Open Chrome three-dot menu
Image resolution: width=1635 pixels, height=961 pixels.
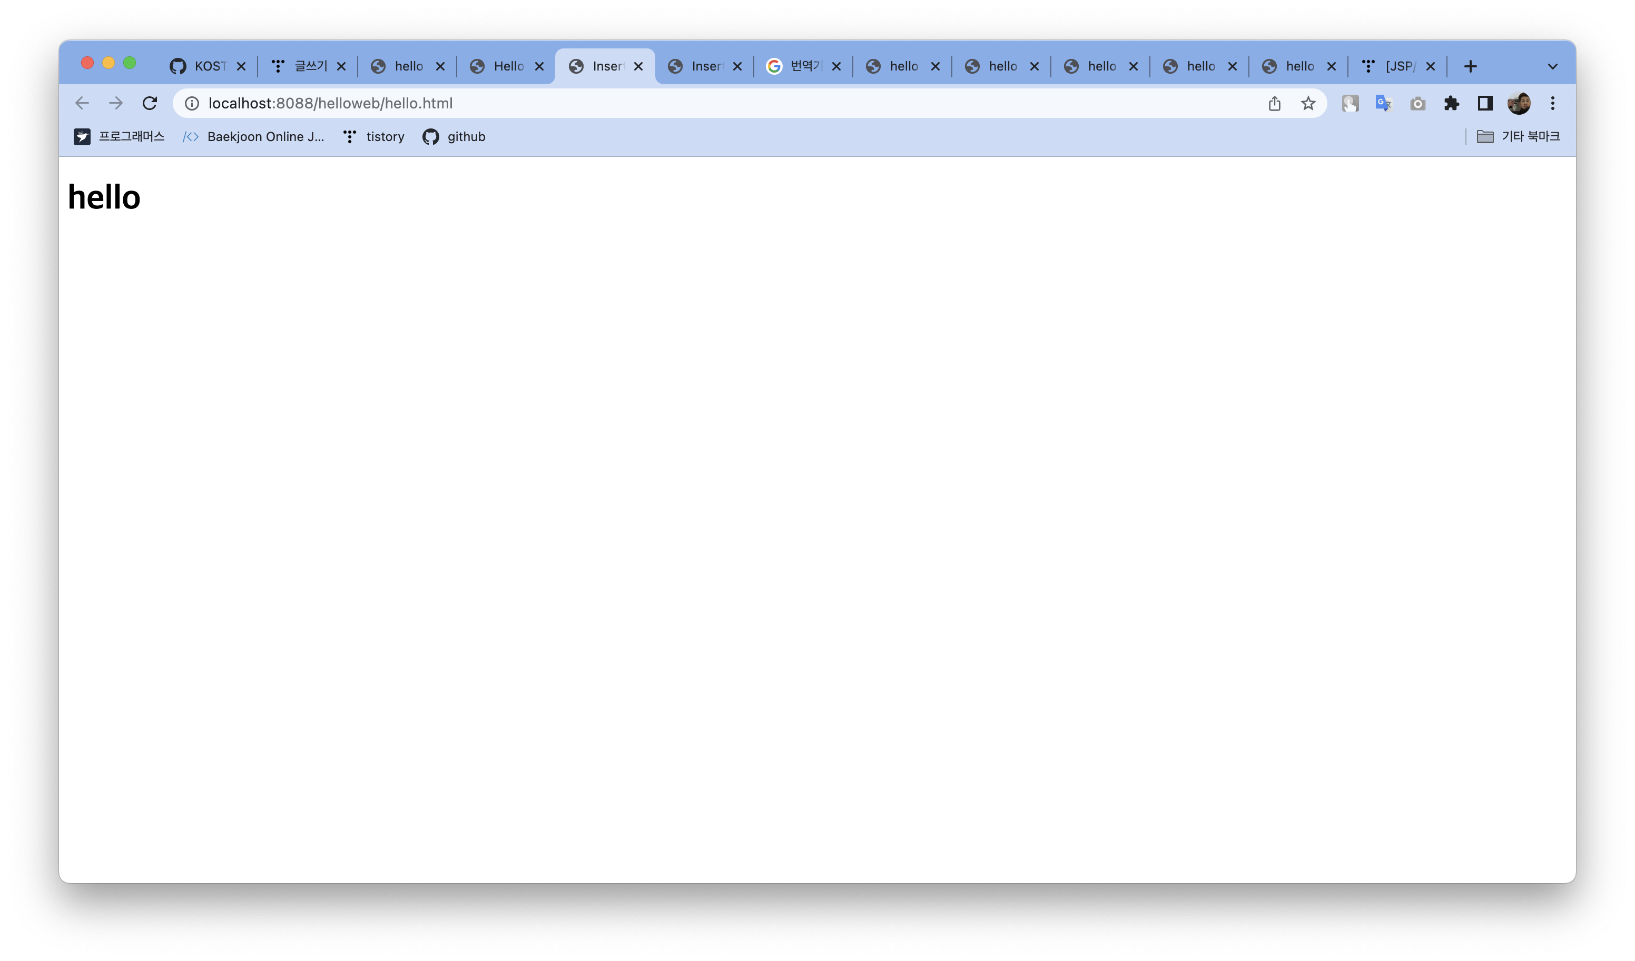click(1553, 103)
